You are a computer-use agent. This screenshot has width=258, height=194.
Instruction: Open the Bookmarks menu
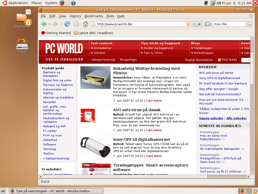pyautogui.click(x=93, y=16)
